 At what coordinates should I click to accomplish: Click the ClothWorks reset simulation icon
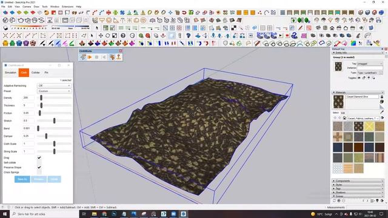point(104,57)
